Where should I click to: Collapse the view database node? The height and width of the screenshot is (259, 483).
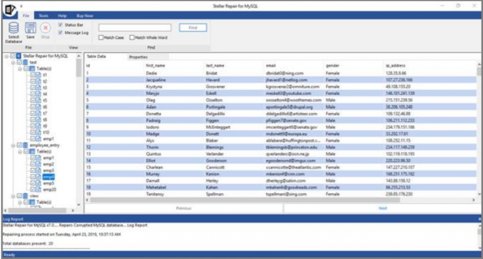pyautogui.click(x=13, y=196)
